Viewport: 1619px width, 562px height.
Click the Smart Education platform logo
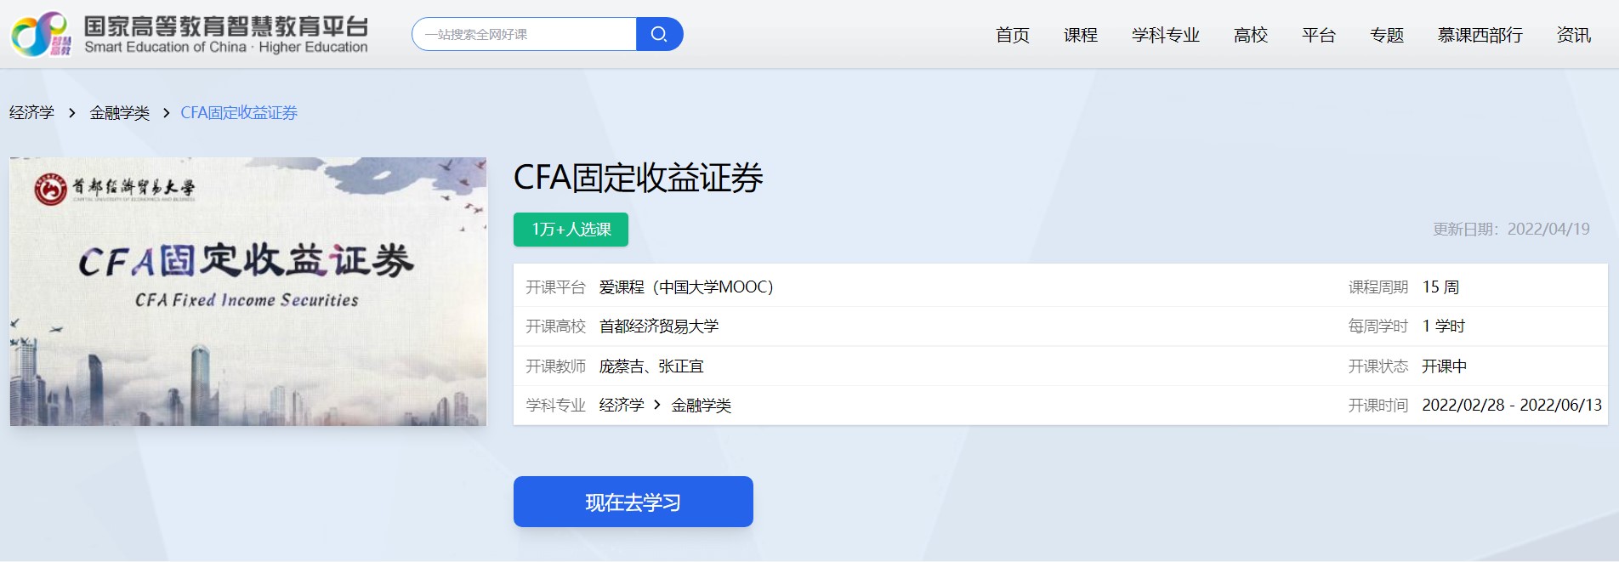click(x=40, y=35)
